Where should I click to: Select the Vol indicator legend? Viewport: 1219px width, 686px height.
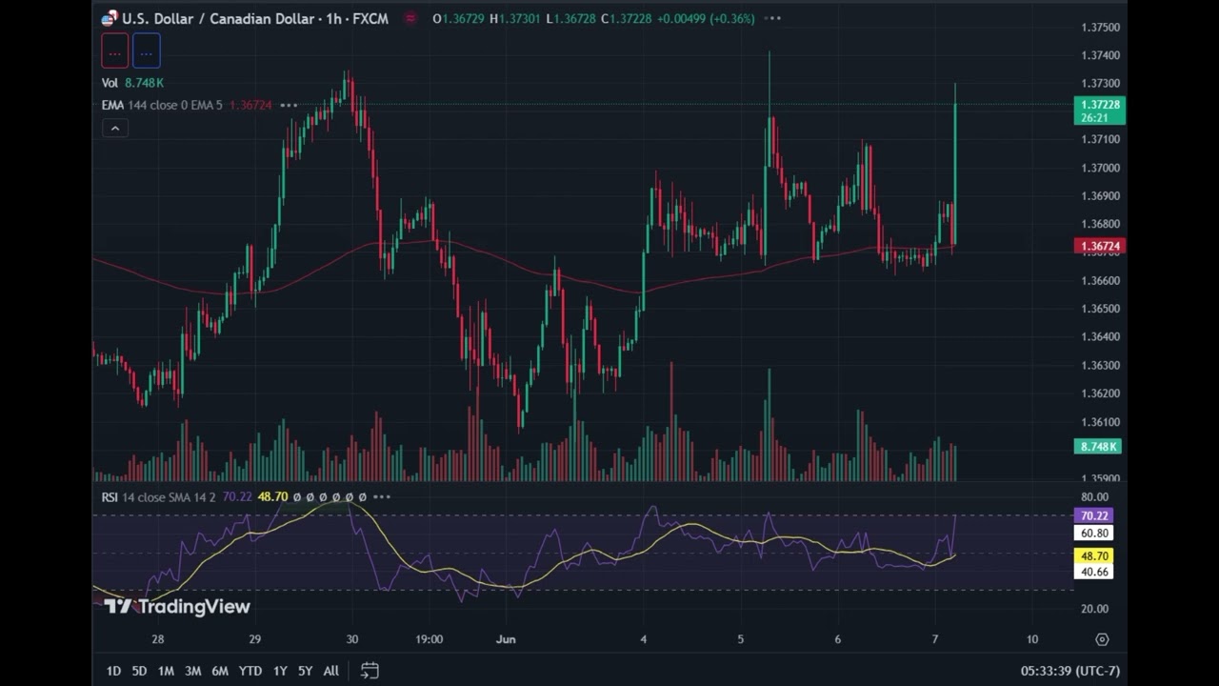pos(110,83)
